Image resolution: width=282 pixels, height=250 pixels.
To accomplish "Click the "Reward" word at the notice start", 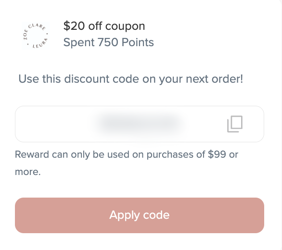I will [x=32, y=154].
